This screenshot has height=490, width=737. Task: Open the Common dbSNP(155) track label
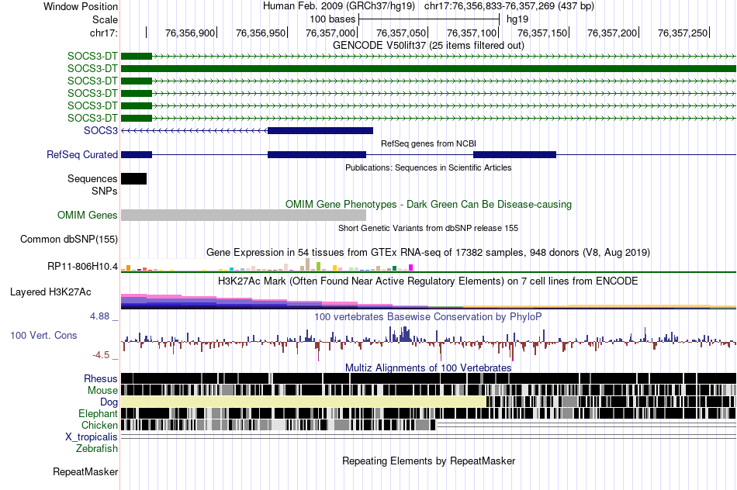pos(68,239)
